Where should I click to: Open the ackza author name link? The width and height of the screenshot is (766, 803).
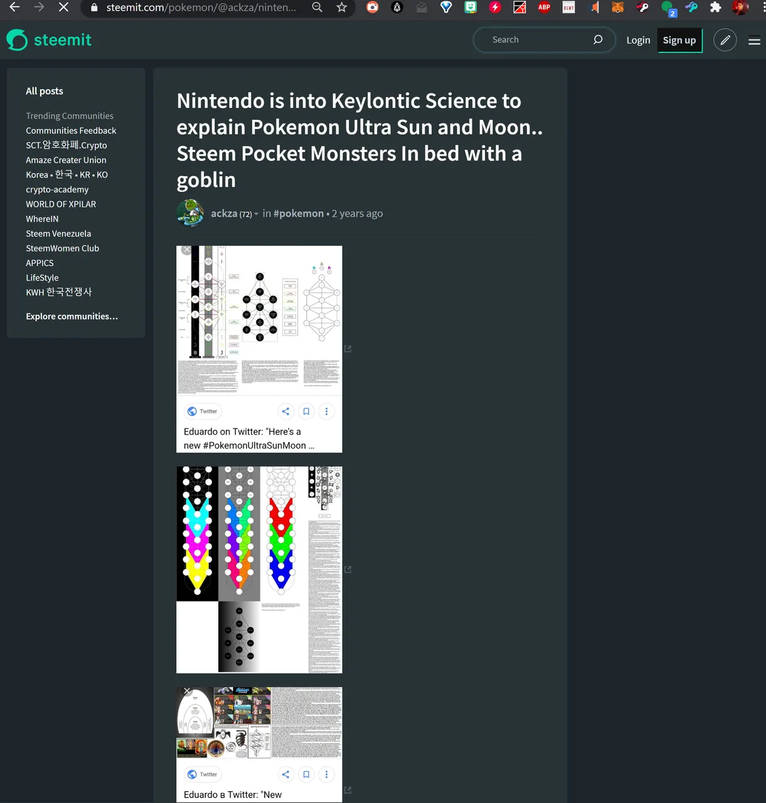tap(224, 213)
